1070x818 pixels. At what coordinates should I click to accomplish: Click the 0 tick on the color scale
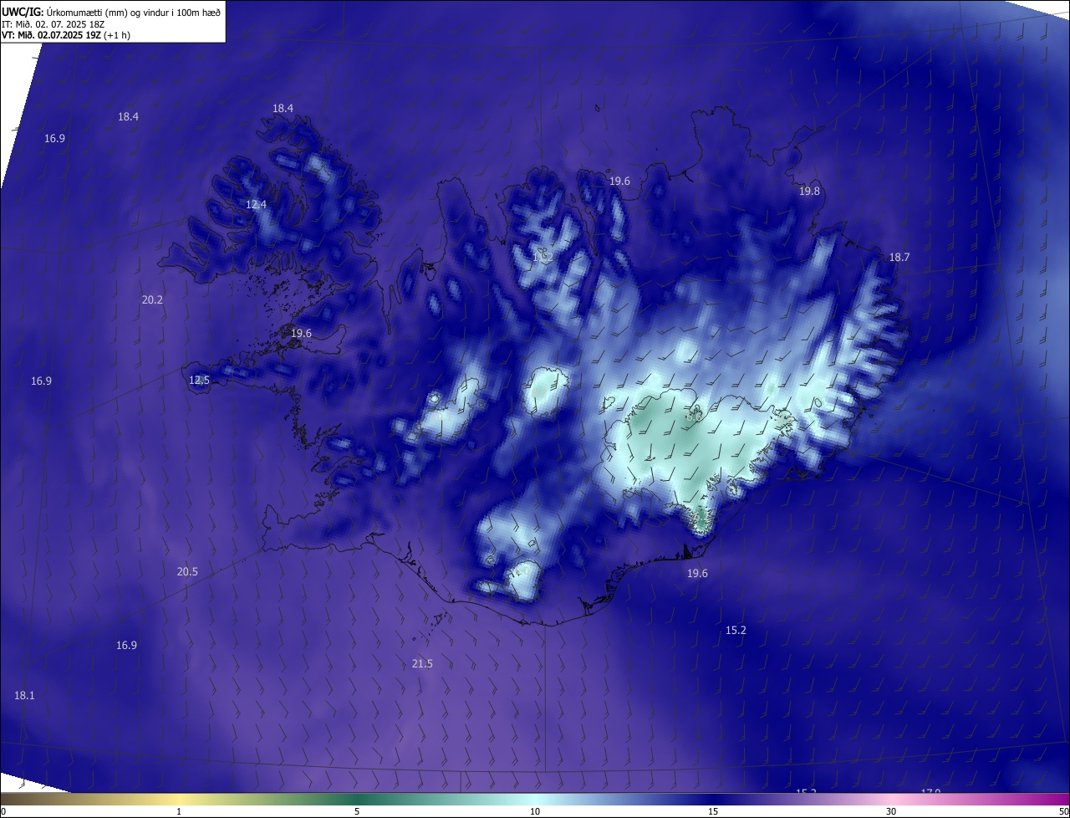pyautogui.click(x=3, y=811)
